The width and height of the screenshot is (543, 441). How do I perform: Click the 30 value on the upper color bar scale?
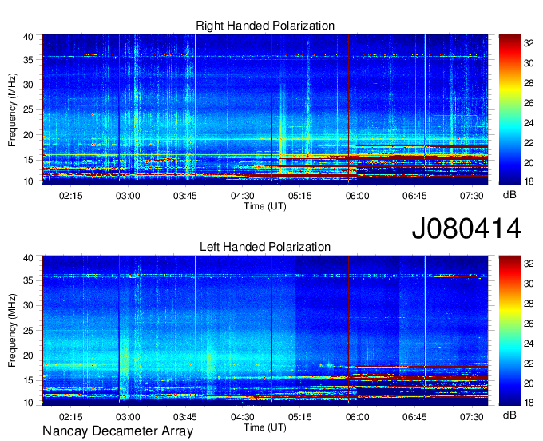click(x=529, y=63)
